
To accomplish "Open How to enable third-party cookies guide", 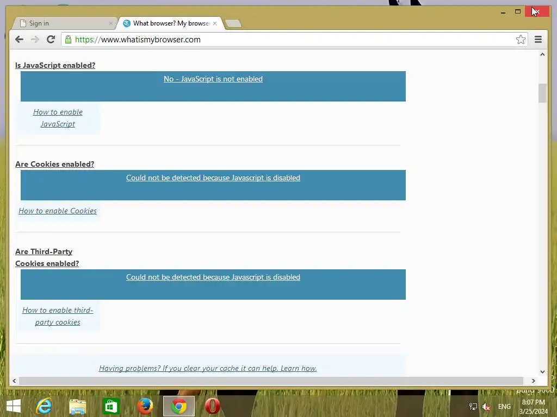I will coord(58,316).
